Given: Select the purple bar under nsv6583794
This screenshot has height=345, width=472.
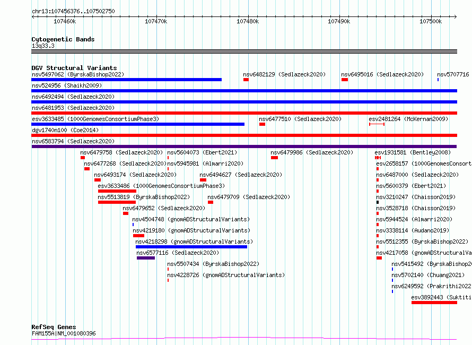Looking at the screenshot, I should tap(244, 146).
